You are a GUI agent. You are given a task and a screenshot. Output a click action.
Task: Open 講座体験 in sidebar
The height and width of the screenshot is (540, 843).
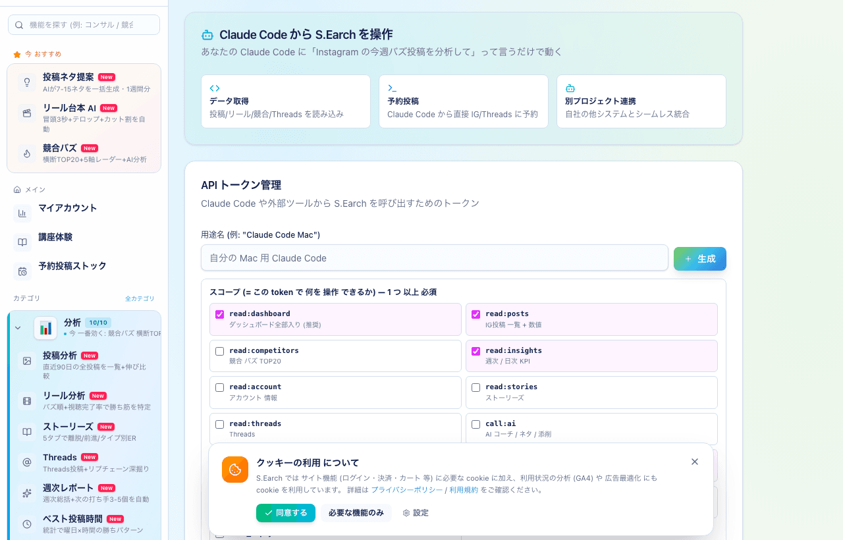tap(84, 242)
